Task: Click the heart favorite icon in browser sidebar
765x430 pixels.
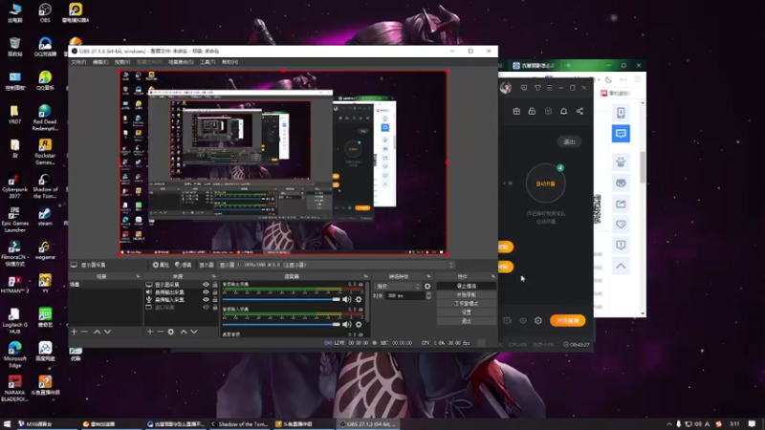Action: (621, 225)
